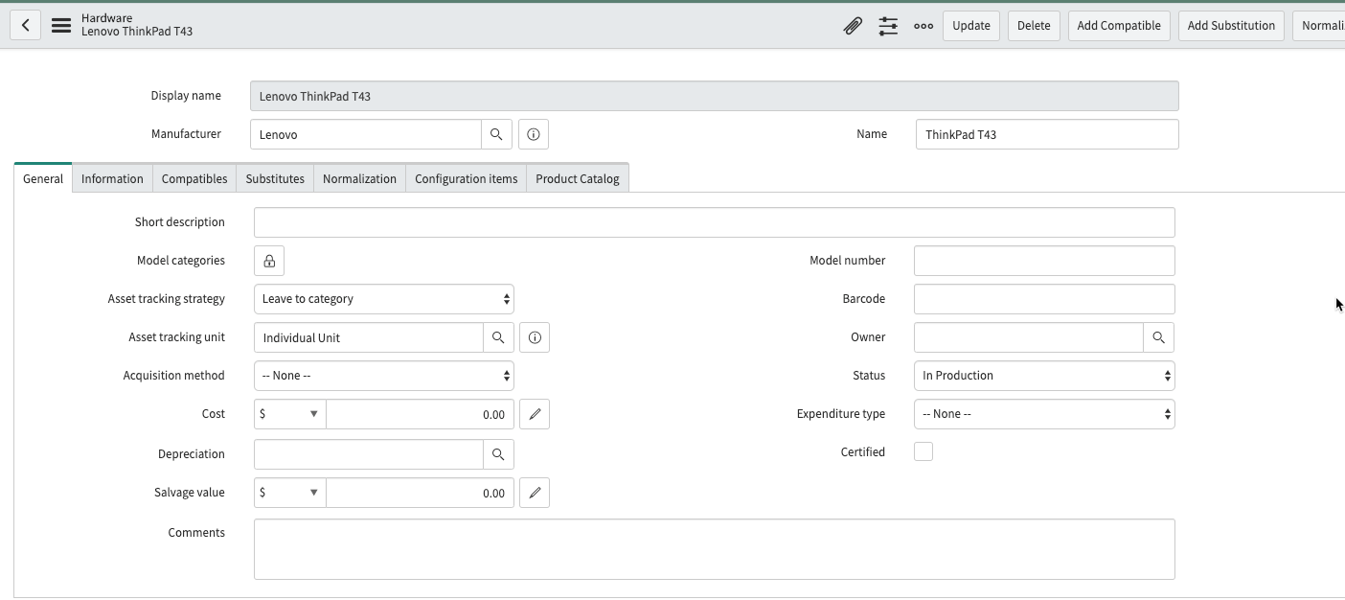This screenshot has width=1345, height=600.
Task: Open the three-dots more options menu
Action: click(x=923, y=26)
